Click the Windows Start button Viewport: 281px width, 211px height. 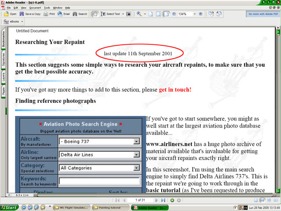[x=10, y=207]
